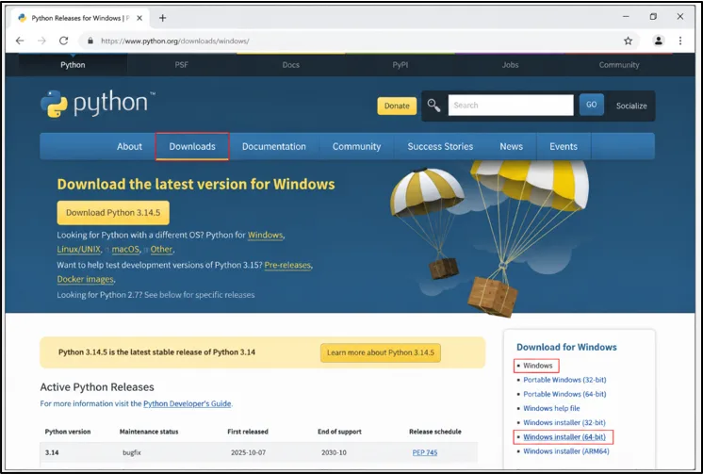Click Learn more about Python 3.14.5
703x474 pixels.
(x=381, y=353)
